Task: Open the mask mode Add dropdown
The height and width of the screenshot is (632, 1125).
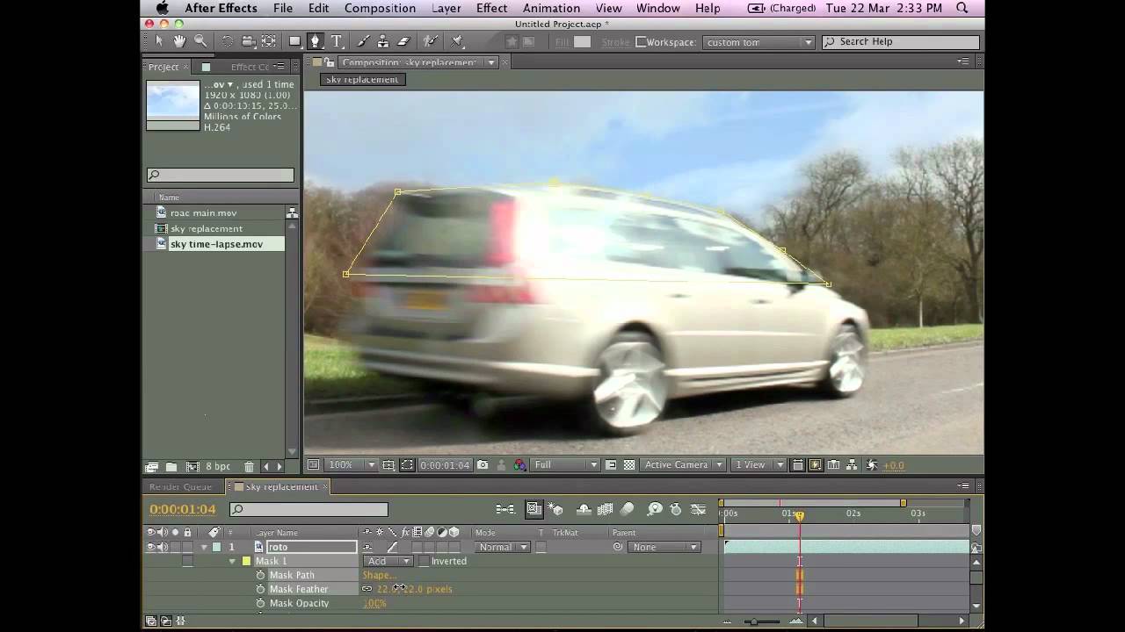Action: coord(388,561)
